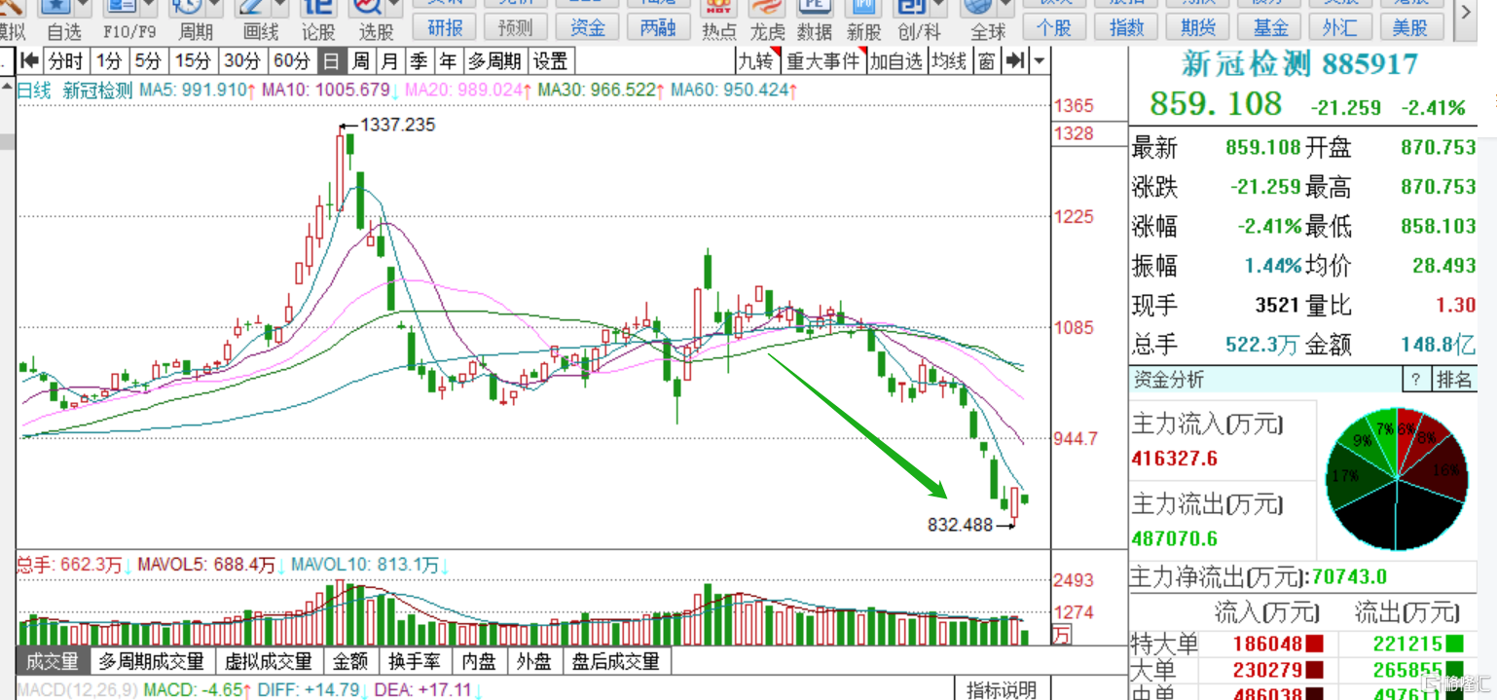Open the period 设置 settings
Screen dimensions: 1497x700
[550, 61]
